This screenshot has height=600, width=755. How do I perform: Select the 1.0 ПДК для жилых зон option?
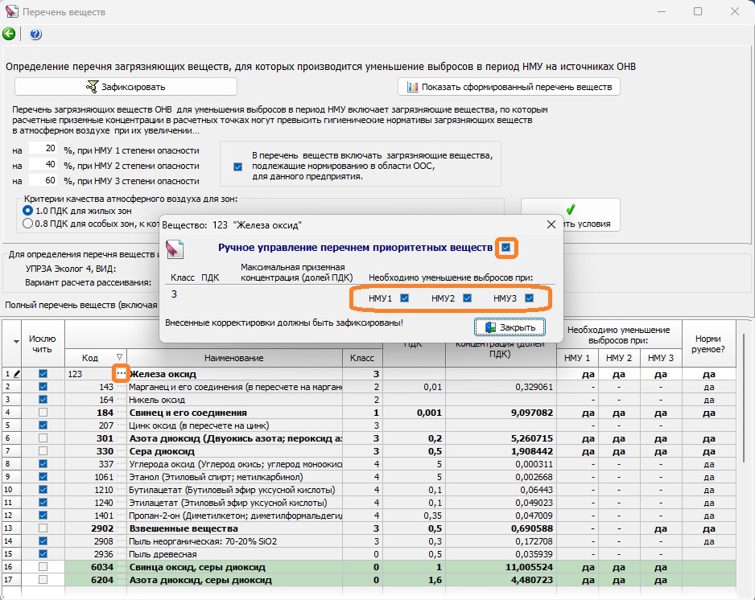(28, 210)
